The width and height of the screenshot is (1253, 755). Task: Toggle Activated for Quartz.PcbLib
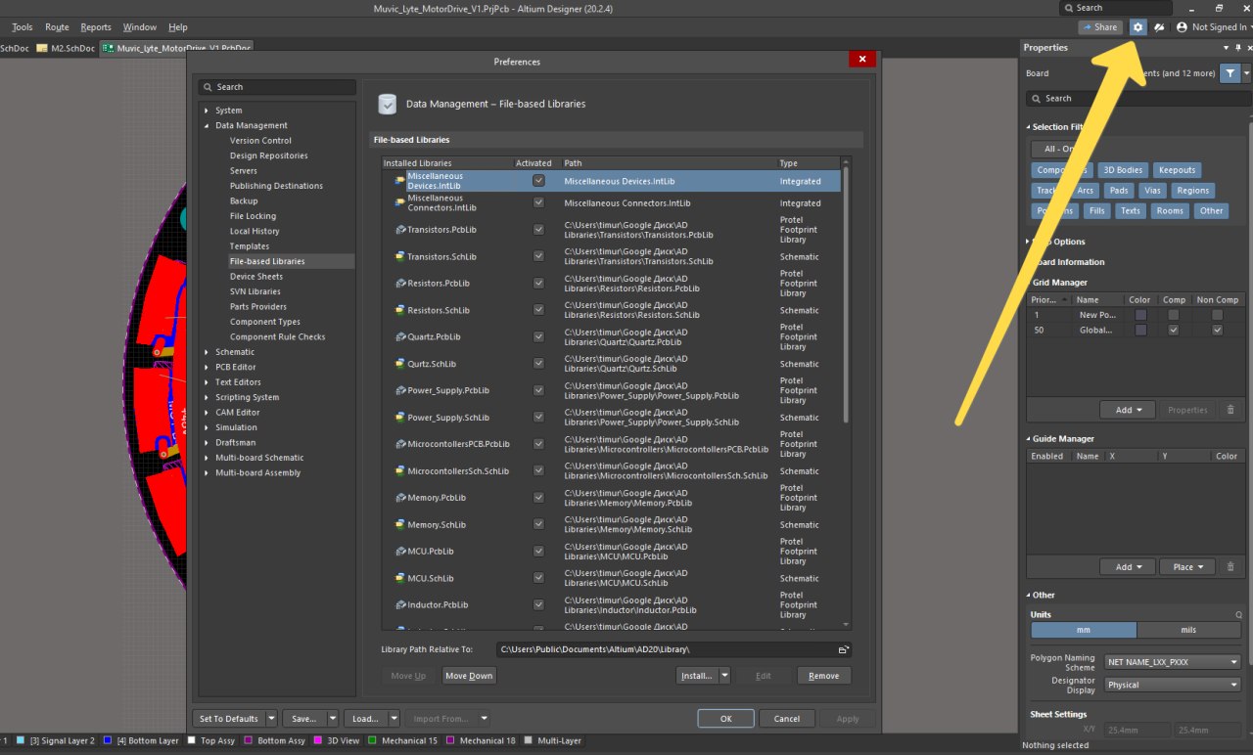[538, 336]
